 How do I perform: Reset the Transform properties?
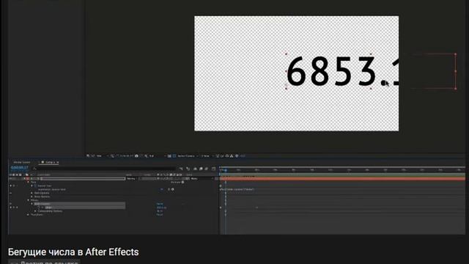pyautogui.click(x=160, y=215)
